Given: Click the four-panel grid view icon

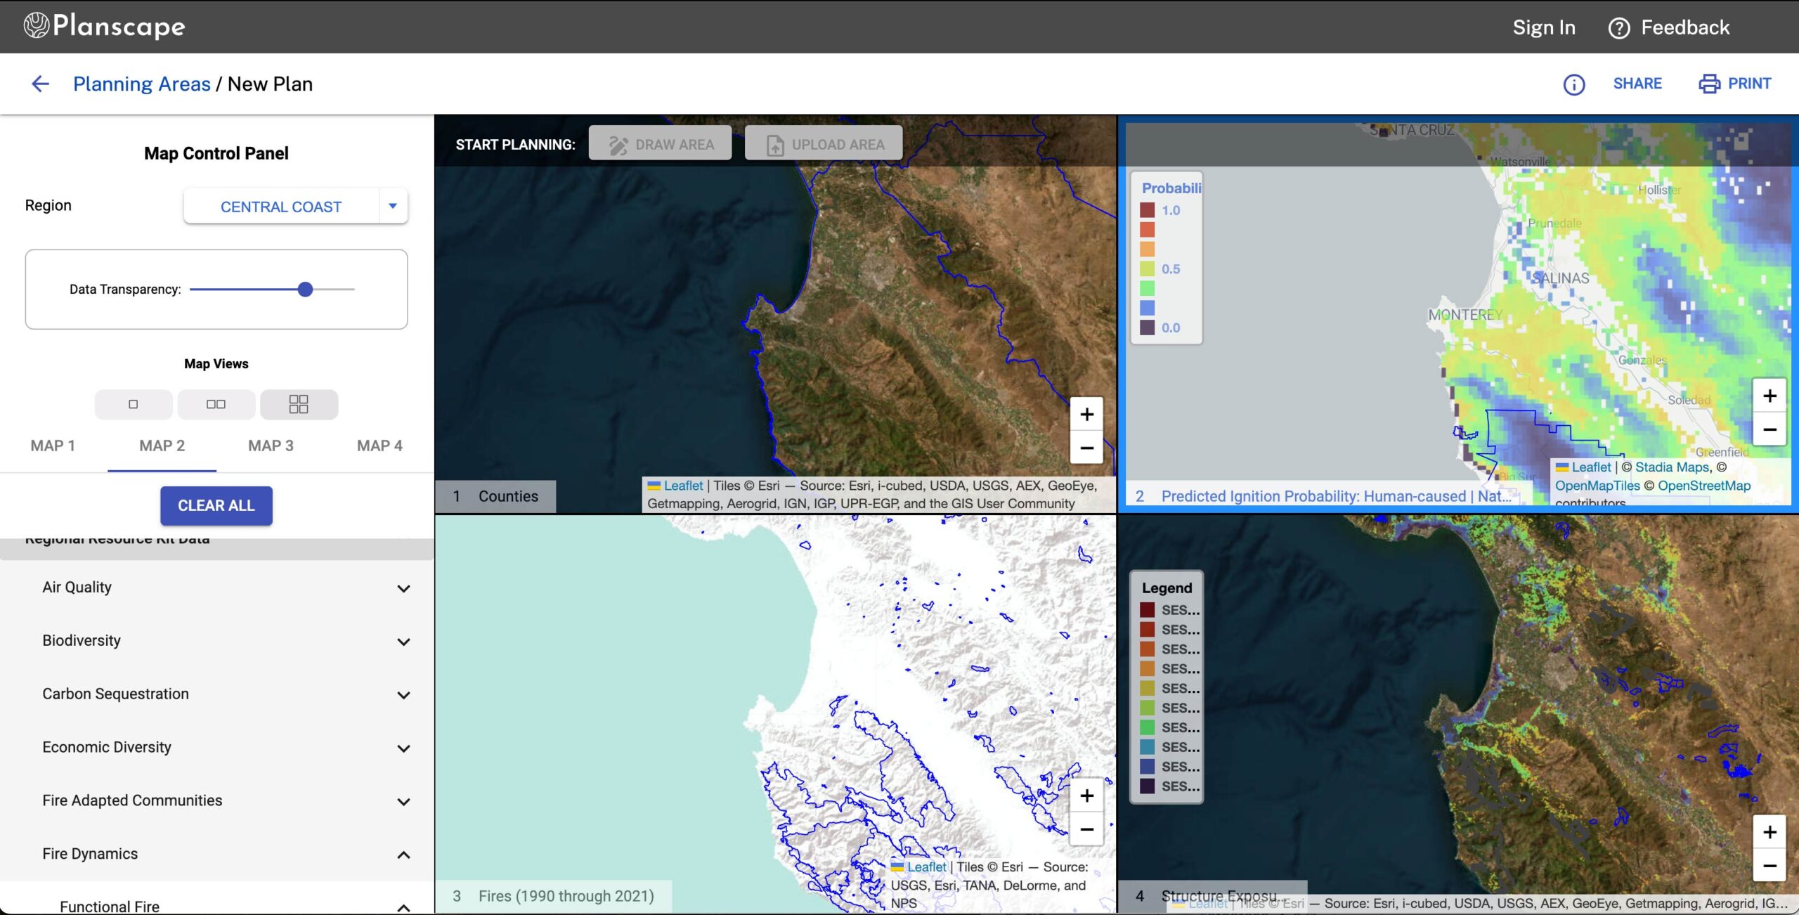Looking at the screenshot, I should point(297,404).
